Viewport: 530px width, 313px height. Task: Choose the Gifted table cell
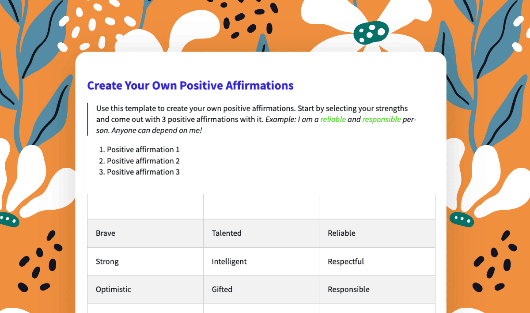[x=261, y=290]
